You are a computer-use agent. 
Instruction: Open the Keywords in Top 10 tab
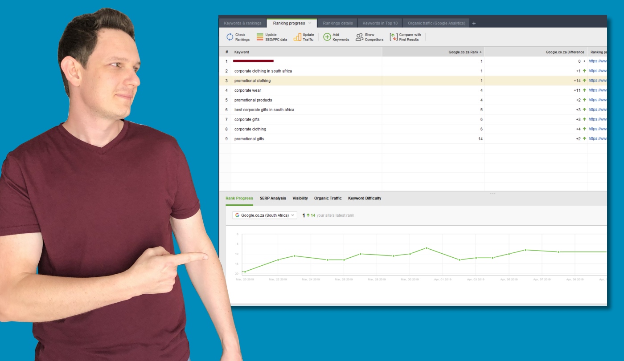point(380,24)
